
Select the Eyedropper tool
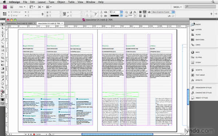[x=3, y=80]
